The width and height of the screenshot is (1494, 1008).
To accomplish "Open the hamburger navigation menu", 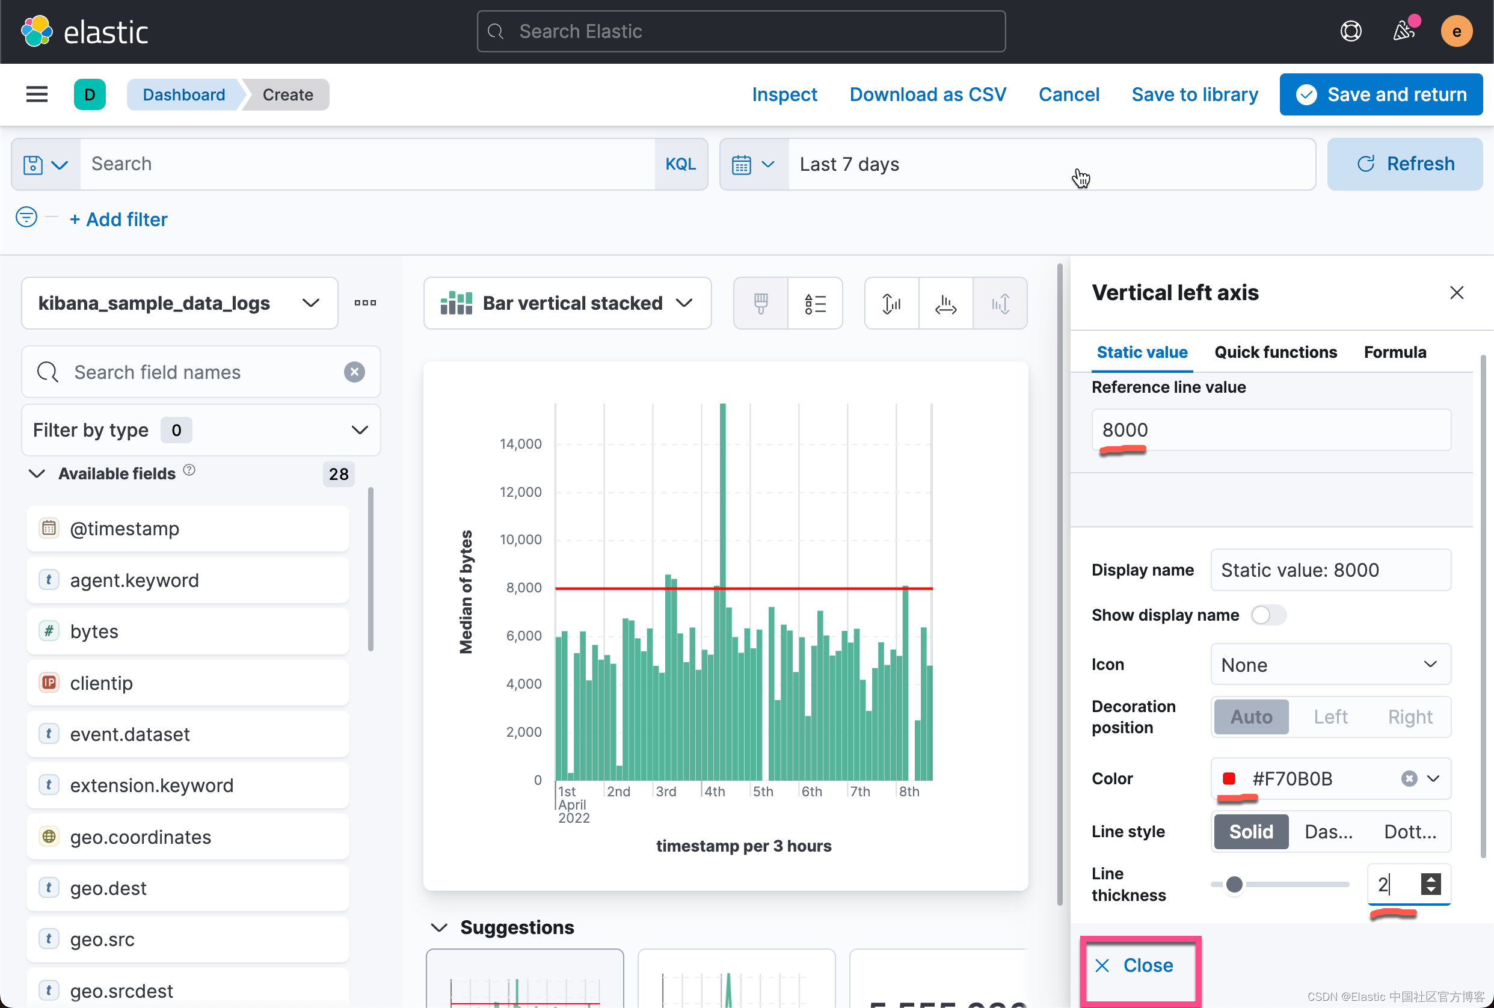I will tap(37, 94).
